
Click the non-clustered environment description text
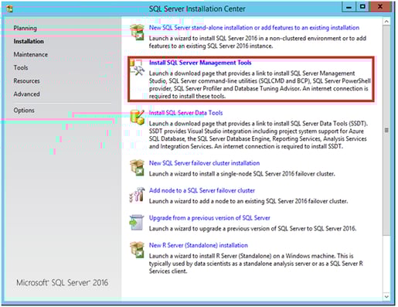click(x=257, y=42)
